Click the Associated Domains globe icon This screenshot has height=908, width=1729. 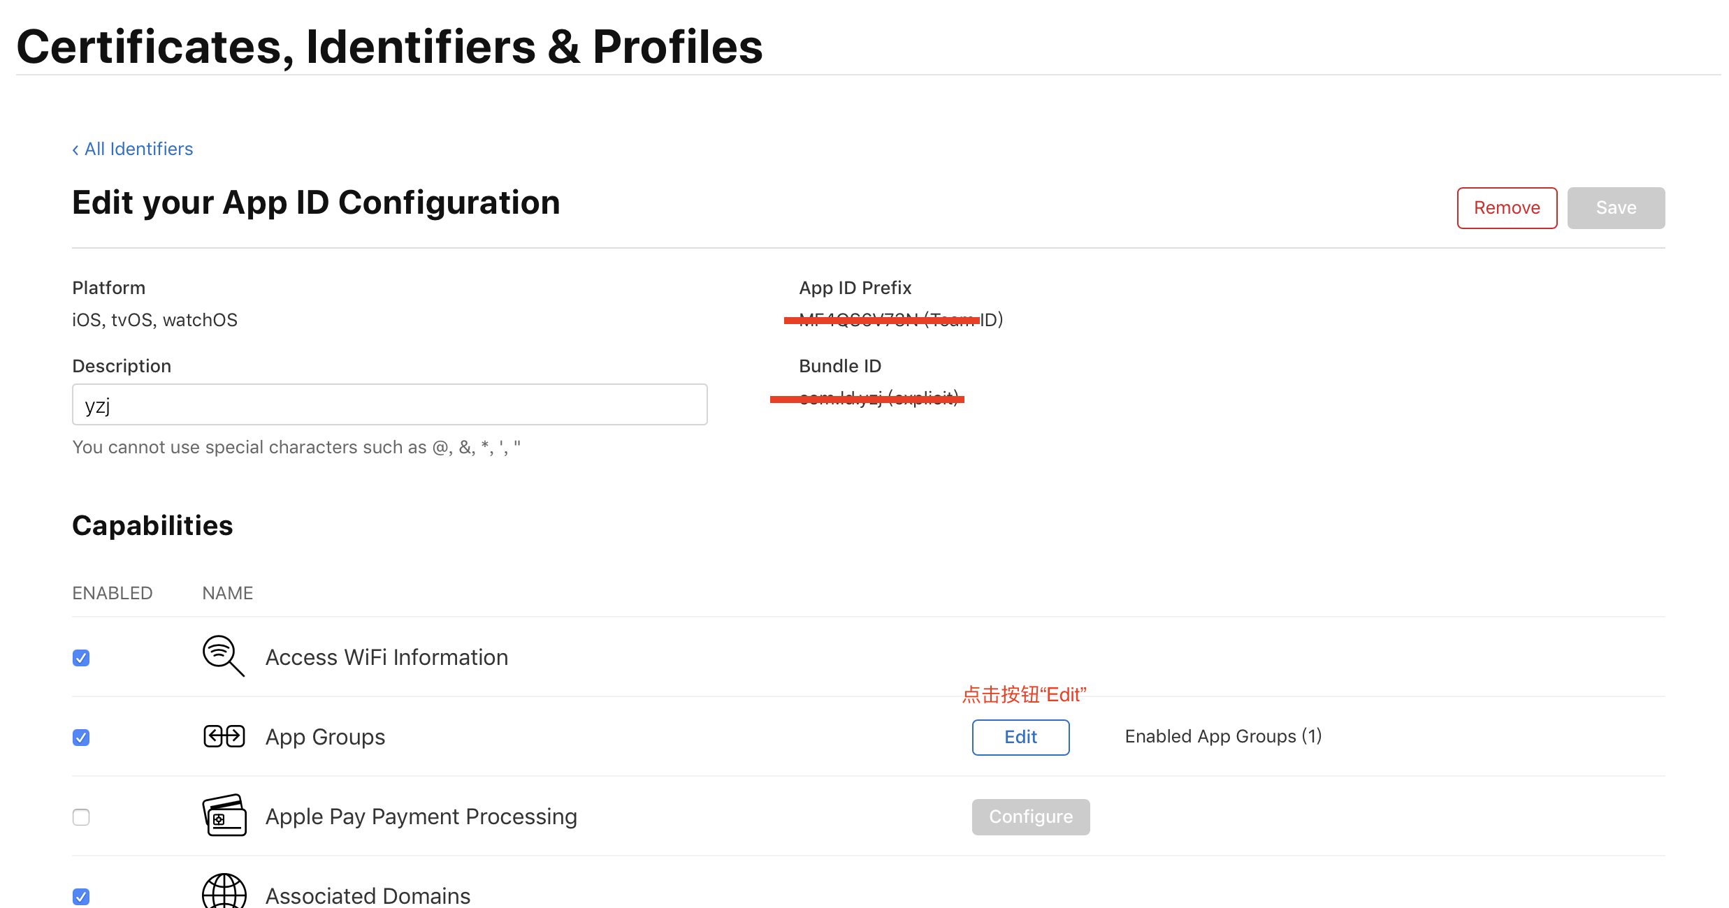pyautogui.click(x=224, y=893)
